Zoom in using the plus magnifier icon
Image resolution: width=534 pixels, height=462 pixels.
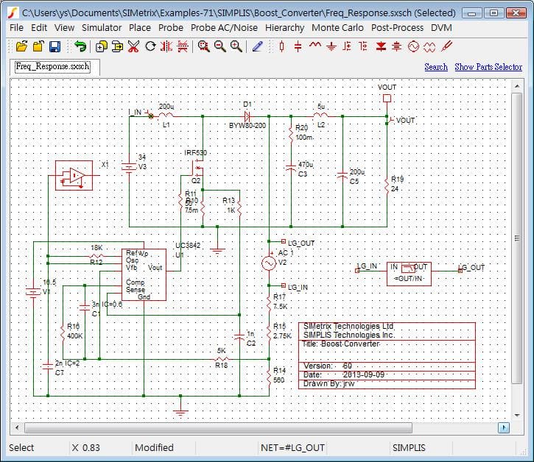[x=236, y=46]
